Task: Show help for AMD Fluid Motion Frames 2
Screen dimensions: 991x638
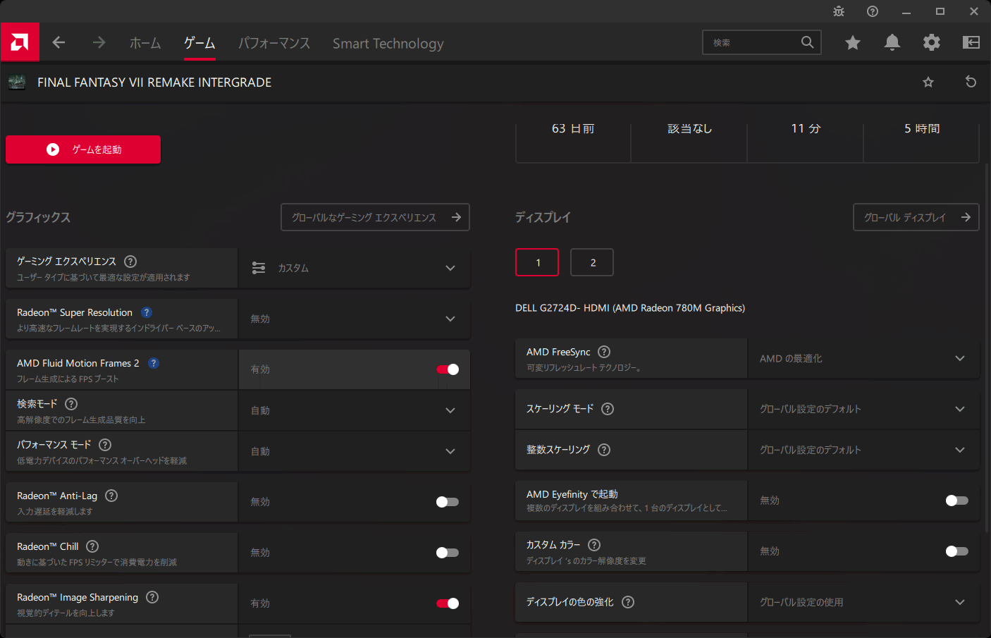Action: click(x=154, y=363)
